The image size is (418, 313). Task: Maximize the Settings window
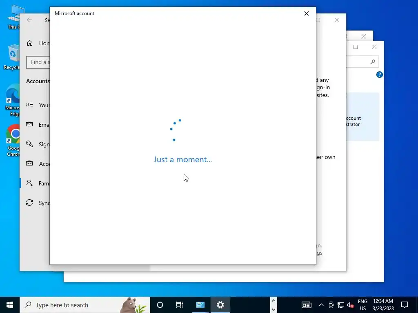[x=318, y=20]
